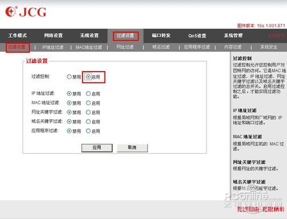Switch to the 内容过滤 sub-tab

coord(232,47)
